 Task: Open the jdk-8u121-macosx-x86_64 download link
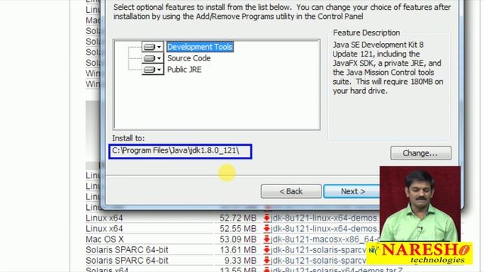(x=325, y=240)
